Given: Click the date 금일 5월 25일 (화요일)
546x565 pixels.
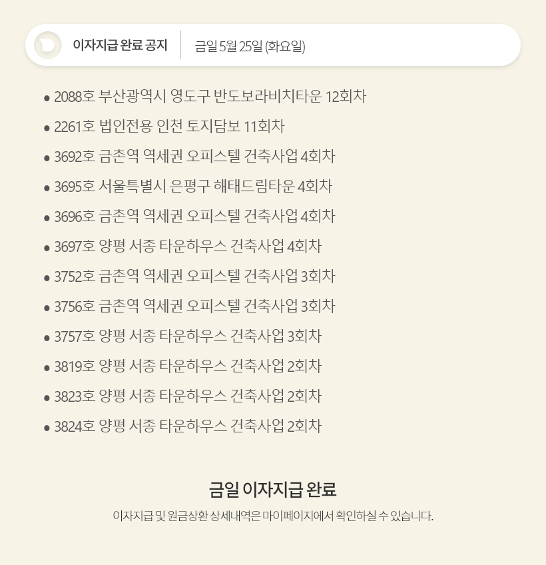Looking at the screenshot, I should pyautogui.click(x=250, y=46).
